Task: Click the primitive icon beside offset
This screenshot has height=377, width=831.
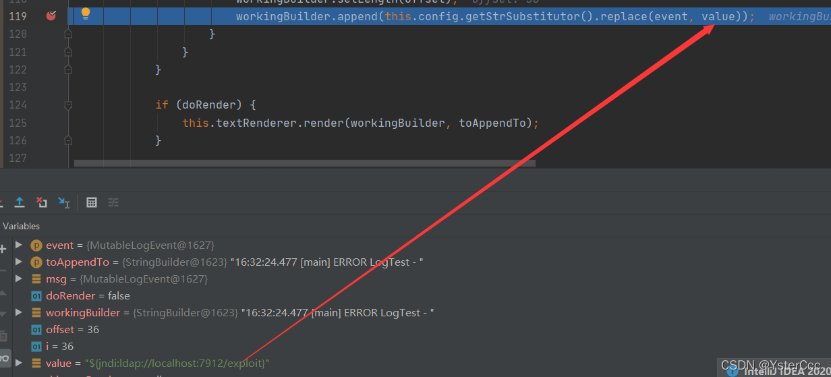Action: click(36, 330)
